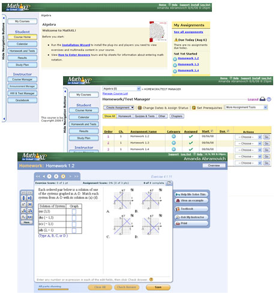Click Overview button in Homework 1.2 header
This screenshot has width=278, height=297.
coord(214,166)
